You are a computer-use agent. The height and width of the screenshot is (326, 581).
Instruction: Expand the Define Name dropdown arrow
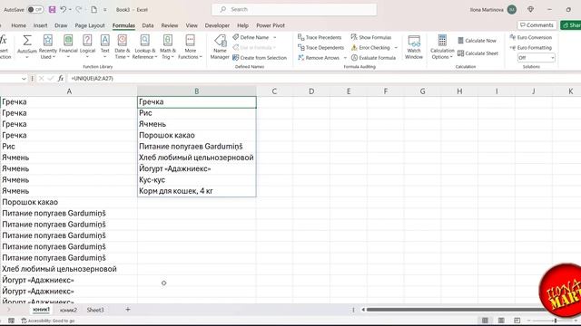[275, 37]
